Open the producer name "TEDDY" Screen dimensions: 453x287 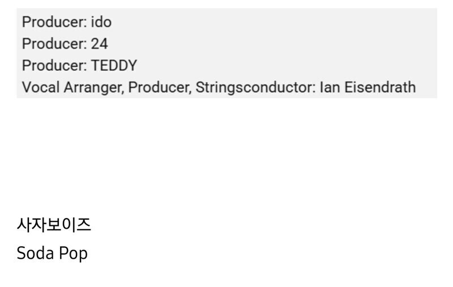[114, 66]
